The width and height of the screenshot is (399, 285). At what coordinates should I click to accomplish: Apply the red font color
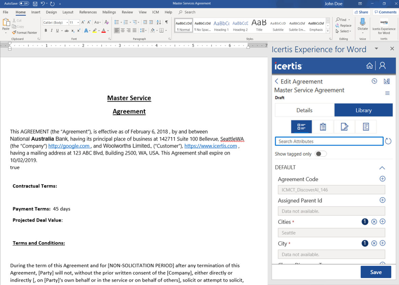click(104, 30)
